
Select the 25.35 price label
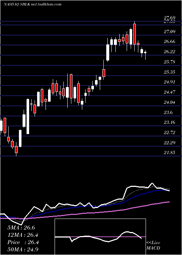coord(169,72)
